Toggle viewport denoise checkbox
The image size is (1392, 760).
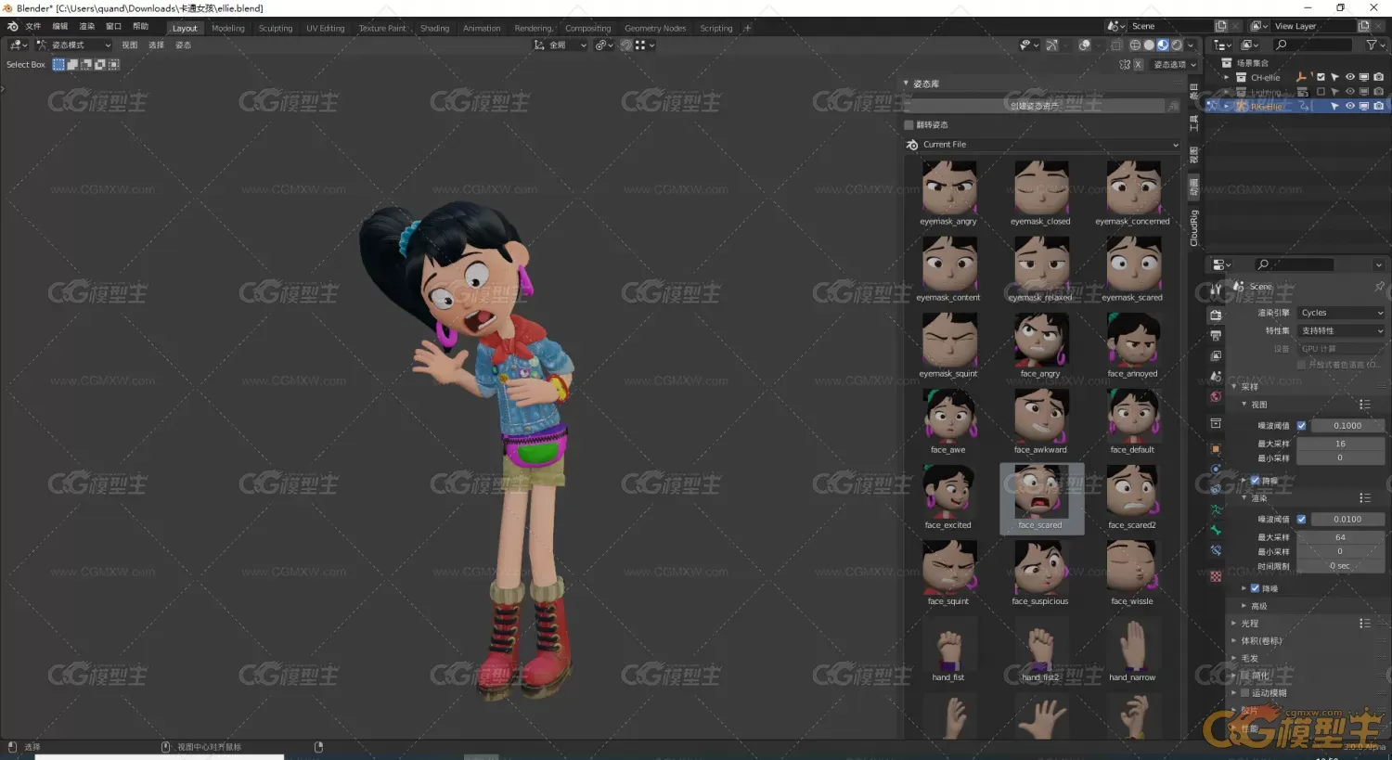[1255, 480]
